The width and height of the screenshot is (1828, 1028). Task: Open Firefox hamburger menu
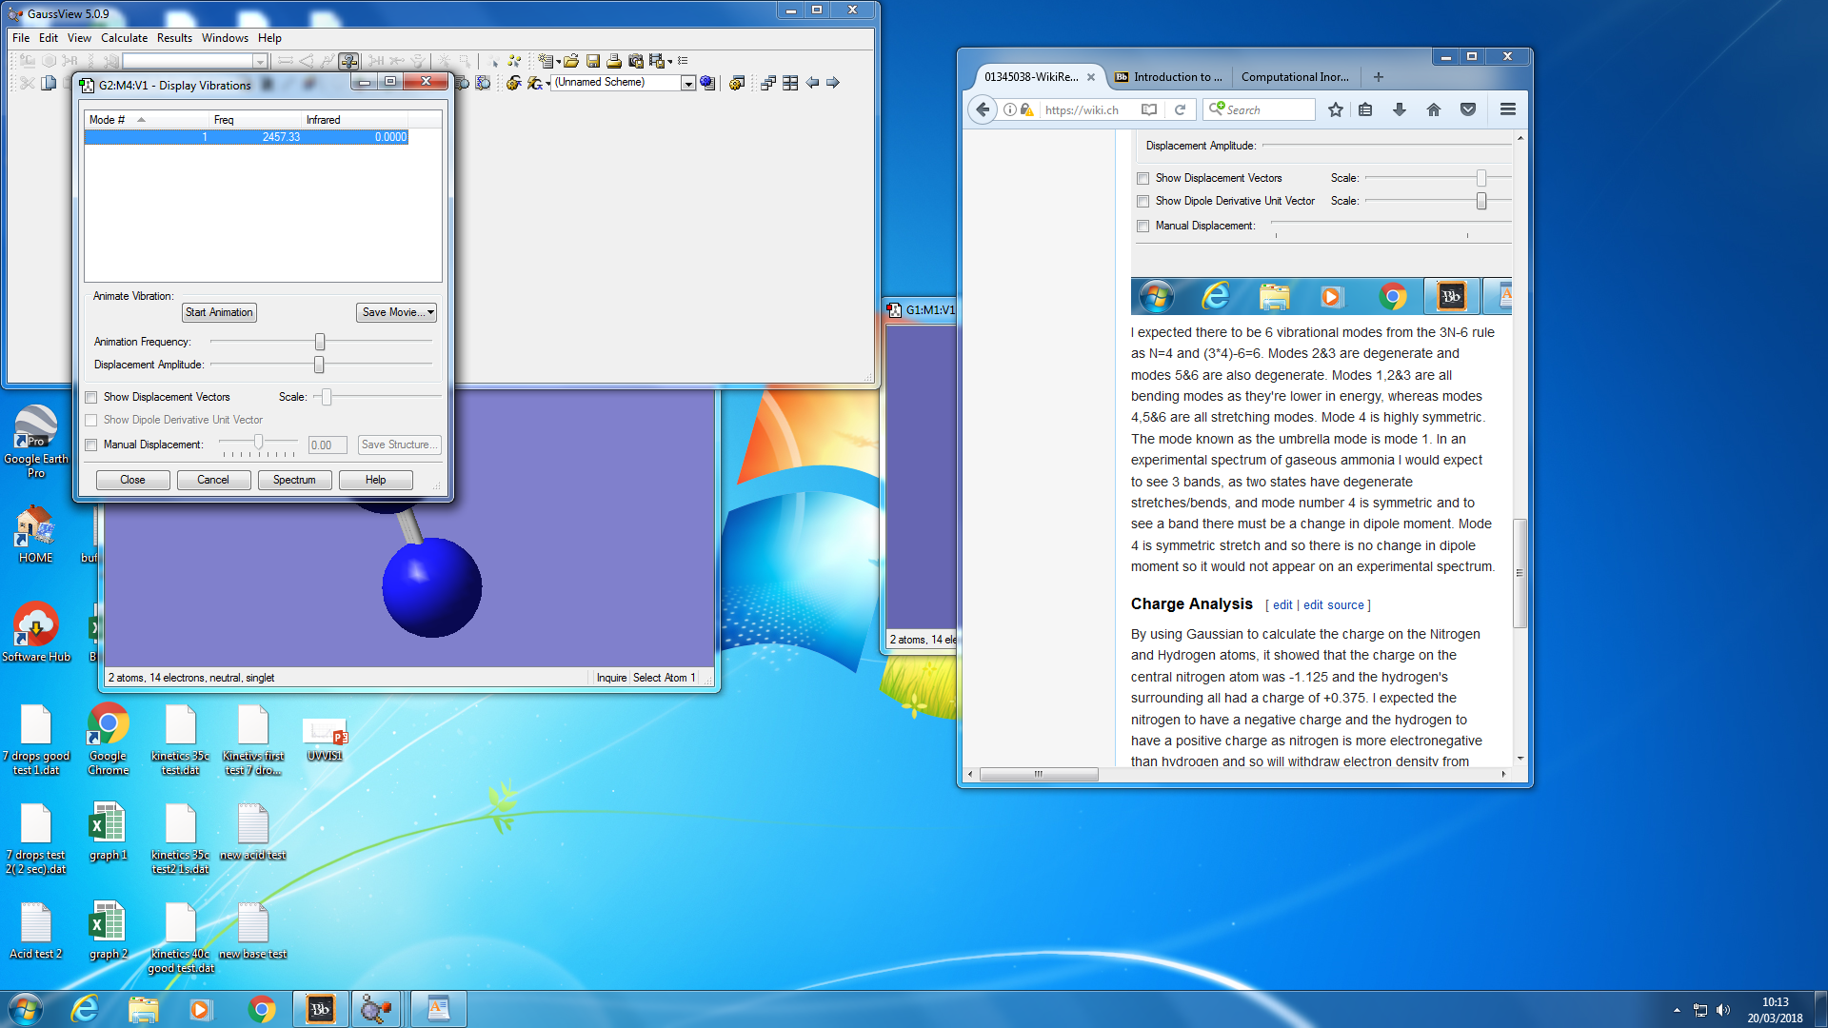click(1507, 109)
